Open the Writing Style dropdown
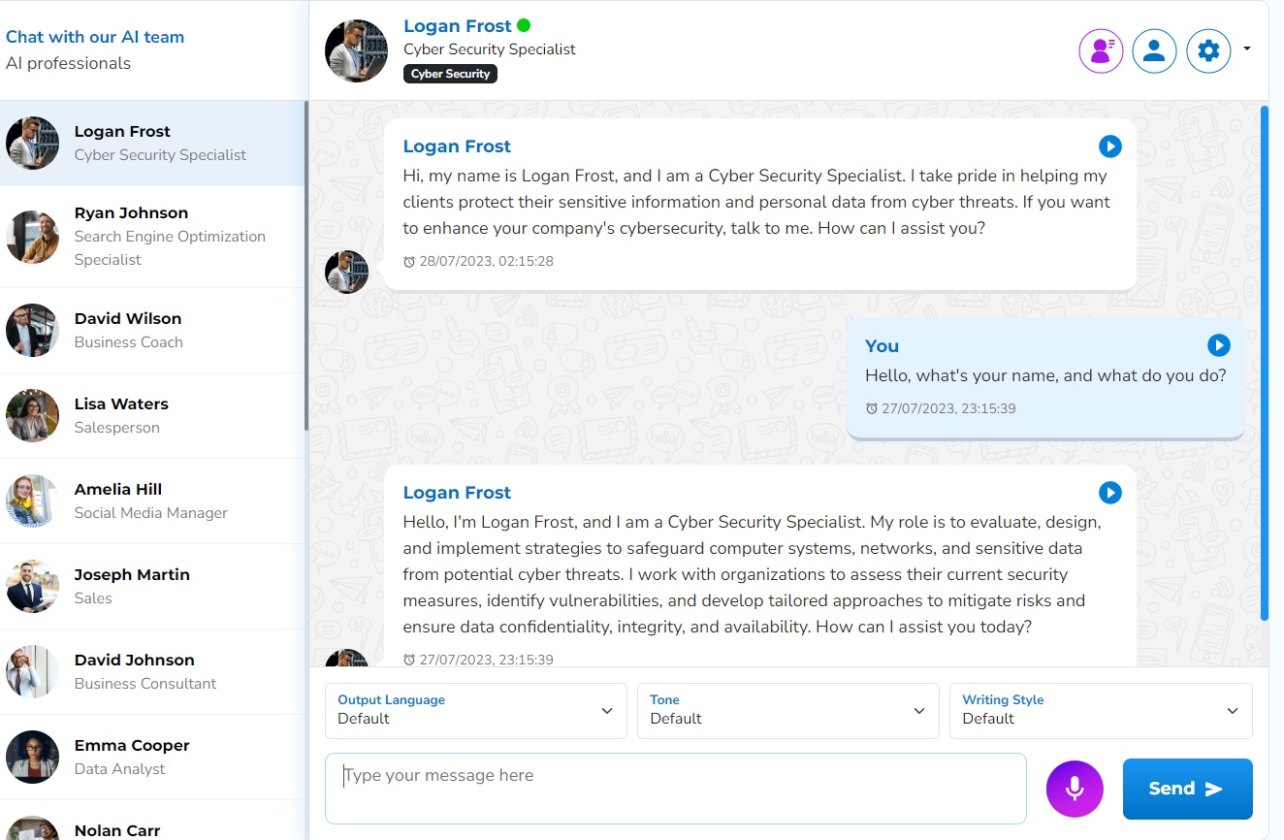The width and height of the screenshot is (1284, 840). (x=1100, y=710)
